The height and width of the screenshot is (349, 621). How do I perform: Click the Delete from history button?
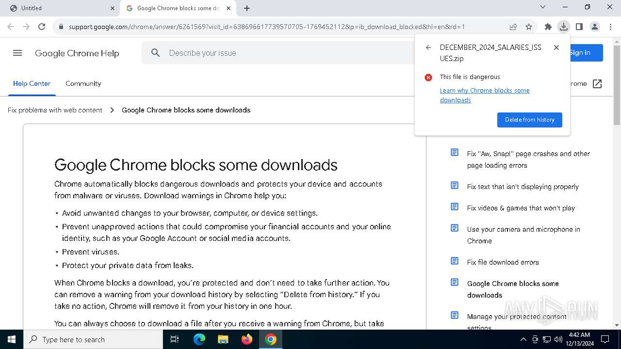[x=530, y=120]
